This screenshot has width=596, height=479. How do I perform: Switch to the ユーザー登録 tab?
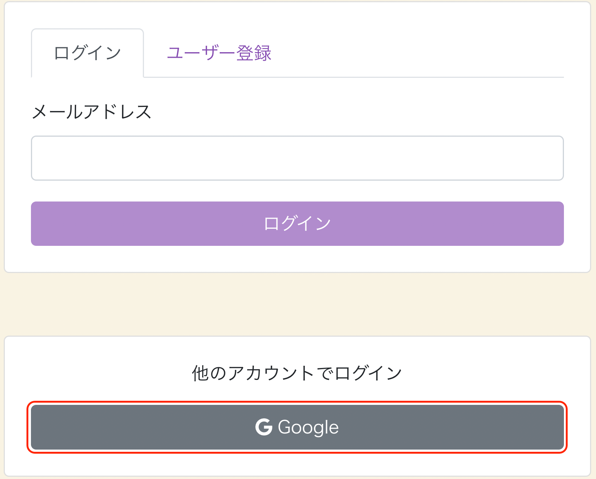(x=219, y=53)
